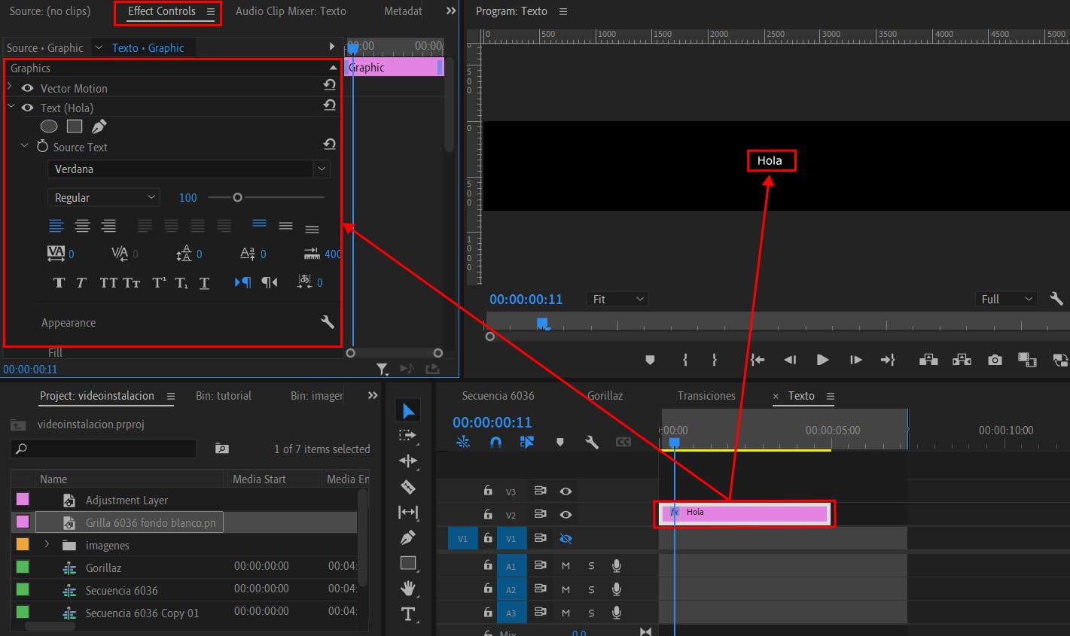Open Bin: tutorial tab

[224, 396]
